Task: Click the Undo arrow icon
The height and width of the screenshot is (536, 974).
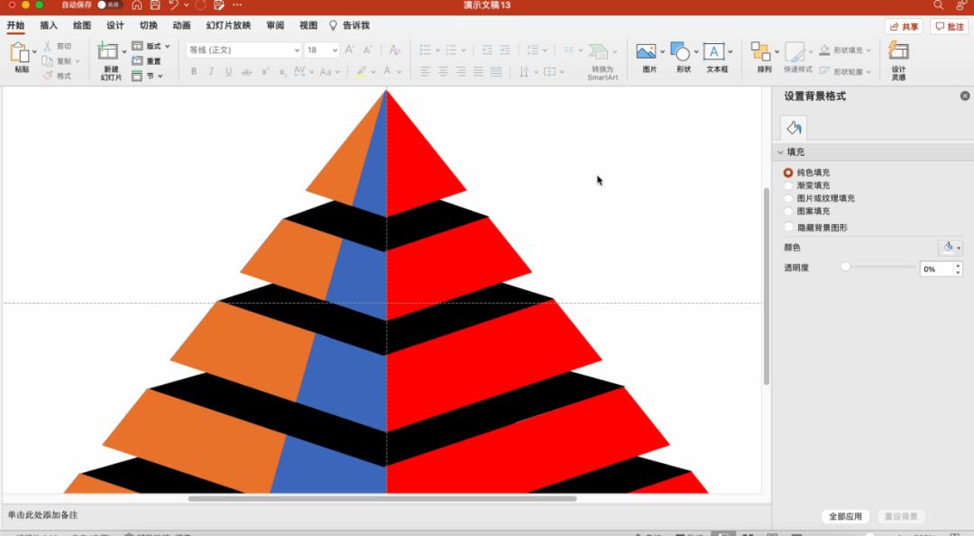Action: coord(172,5)
